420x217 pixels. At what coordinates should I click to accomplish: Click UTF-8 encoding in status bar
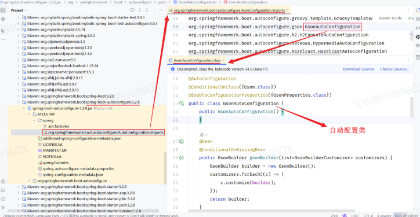click(368, 215)
